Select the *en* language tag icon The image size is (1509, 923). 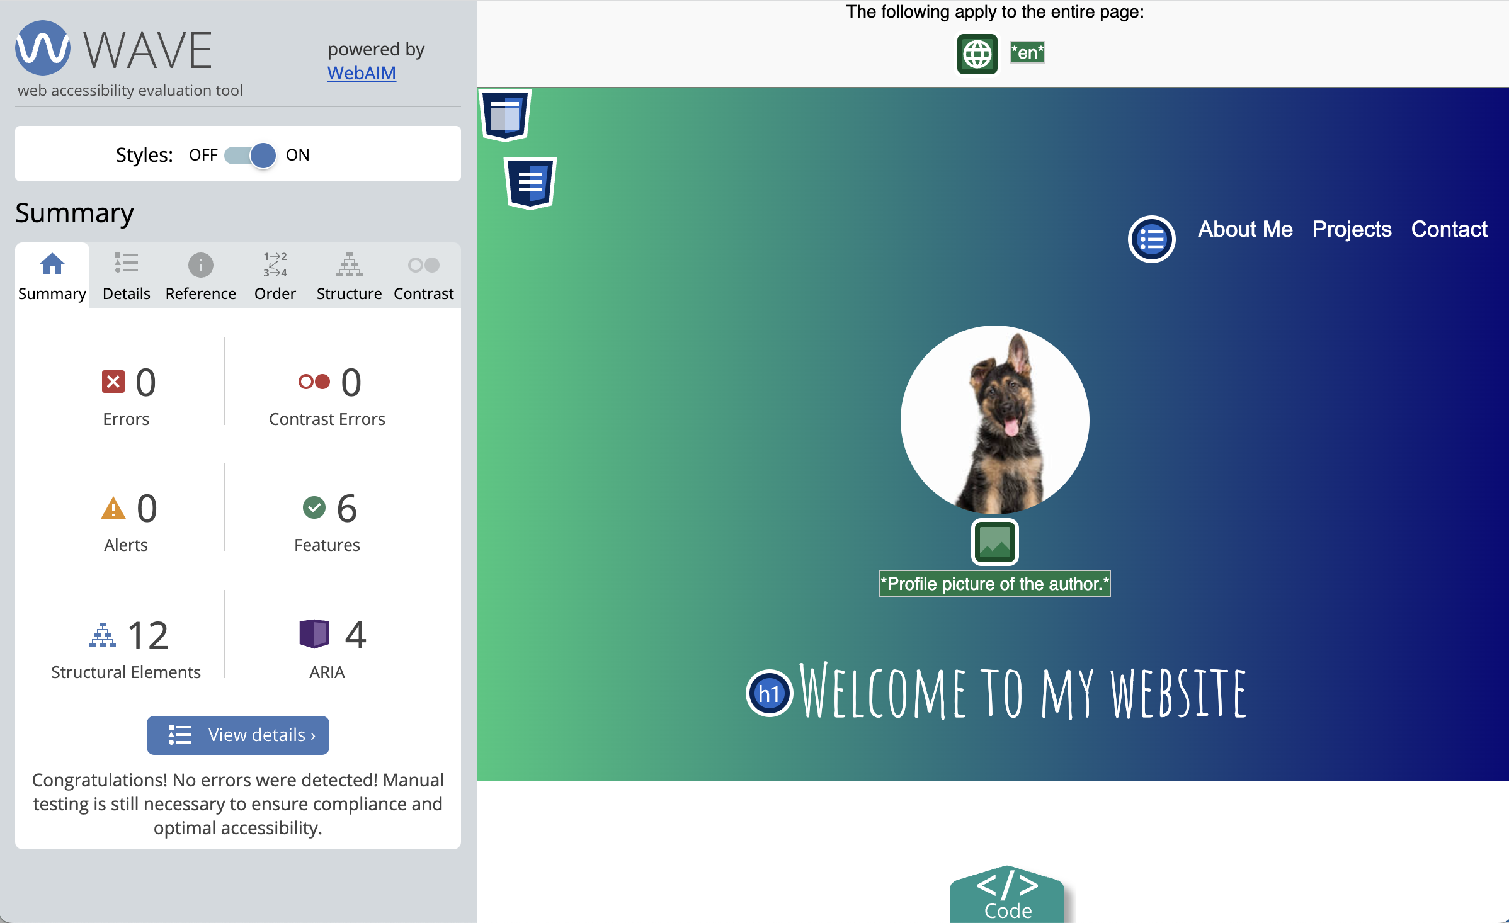click(x=1027, y=53)
